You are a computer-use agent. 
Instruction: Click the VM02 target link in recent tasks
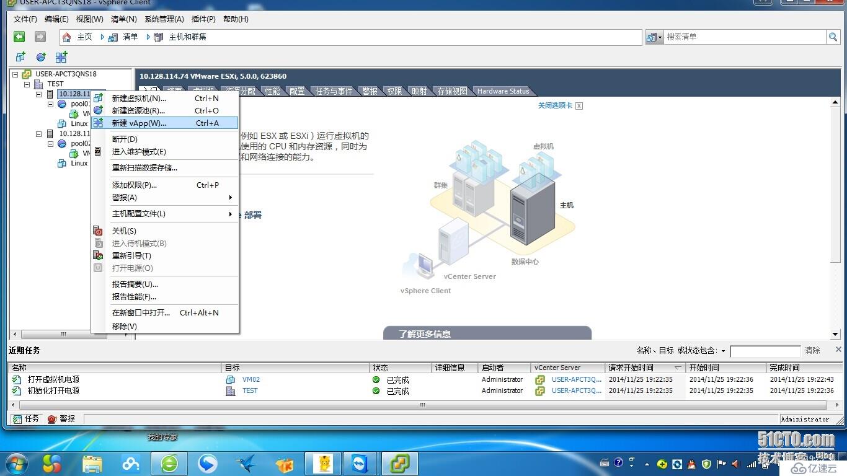pyautogui.click(x=251, y=379)
